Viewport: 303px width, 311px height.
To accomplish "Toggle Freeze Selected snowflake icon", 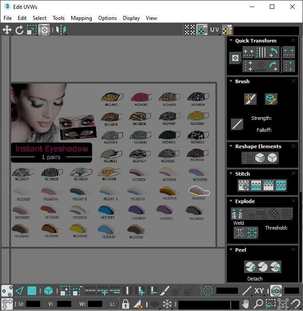I will coord(167,304).
